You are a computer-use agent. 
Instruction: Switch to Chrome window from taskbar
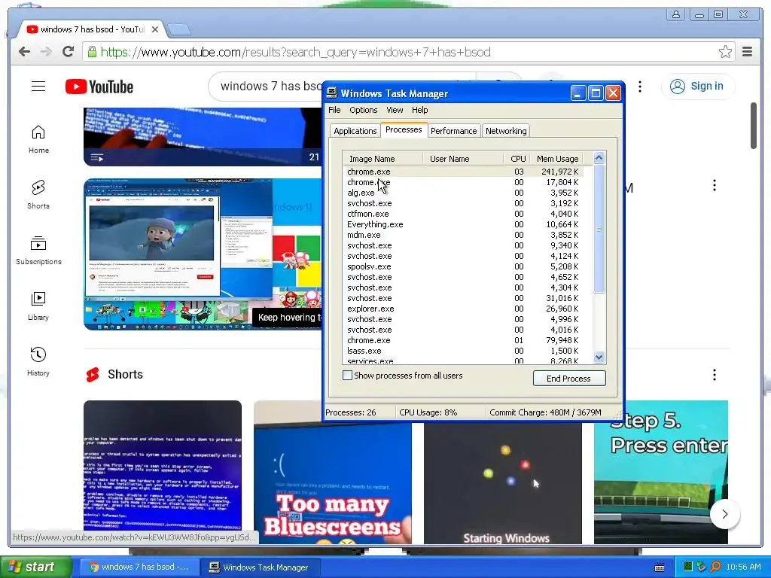click(139, 567)
